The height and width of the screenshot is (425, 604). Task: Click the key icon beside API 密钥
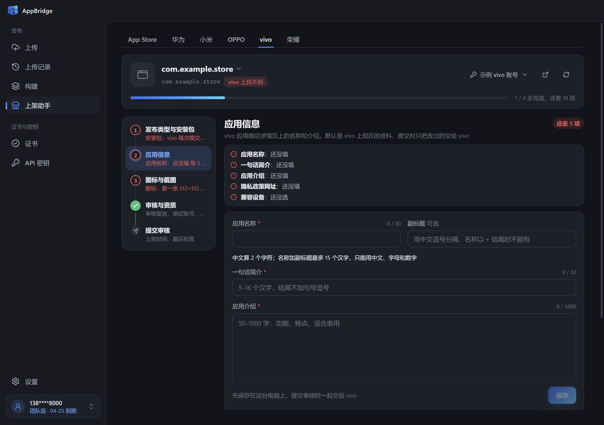click(16, 163)
